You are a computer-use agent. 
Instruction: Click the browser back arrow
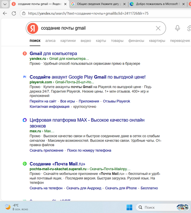(x=5, y=13)
